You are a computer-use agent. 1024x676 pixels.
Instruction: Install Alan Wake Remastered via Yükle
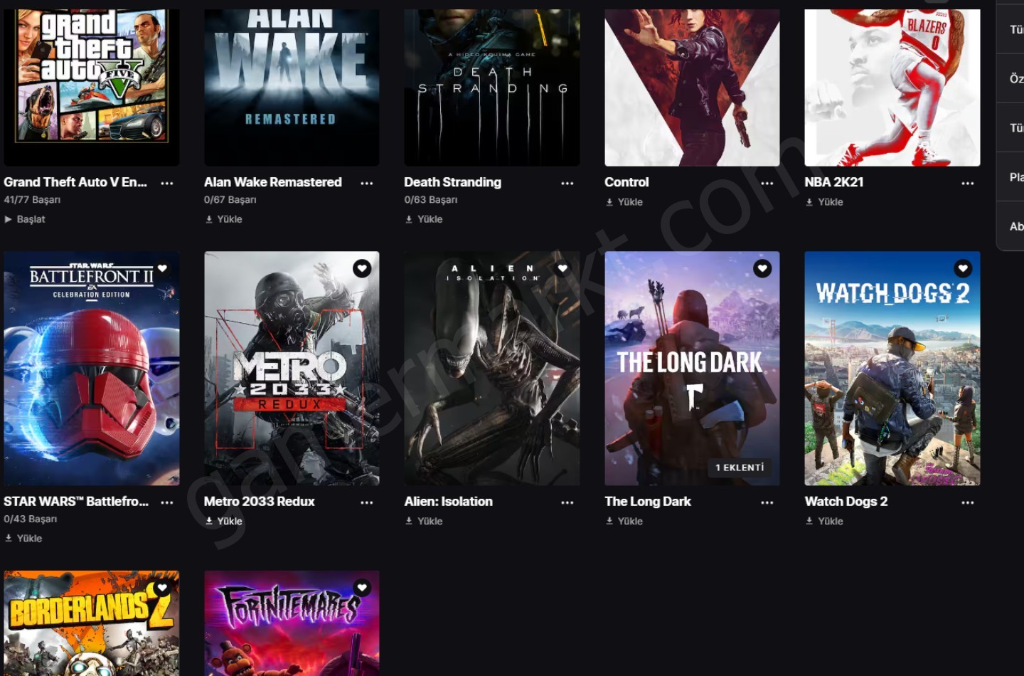click(224, 219)
